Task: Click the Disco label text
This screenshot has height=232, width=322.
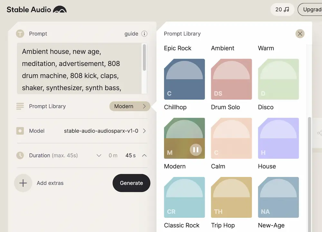Action: (266, 107)
